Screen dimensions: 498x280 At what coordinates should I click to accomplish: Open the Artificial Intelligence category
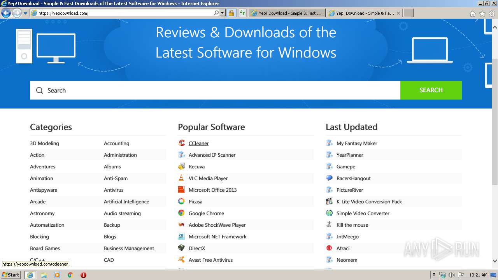[x=126, y=201]
